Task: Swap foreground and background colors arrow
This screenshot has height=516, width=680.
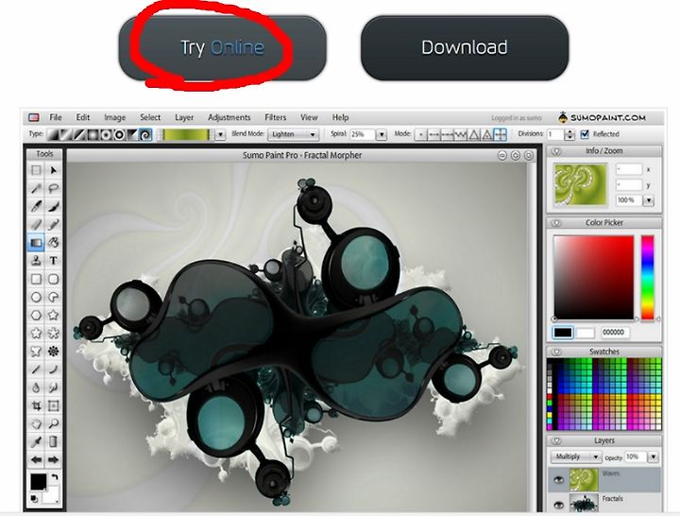Action: click(x=55, y=478)
